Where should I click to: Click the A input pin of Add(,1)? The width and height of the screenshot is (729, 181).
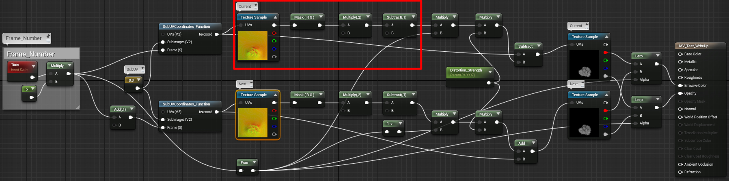(114, 117)
